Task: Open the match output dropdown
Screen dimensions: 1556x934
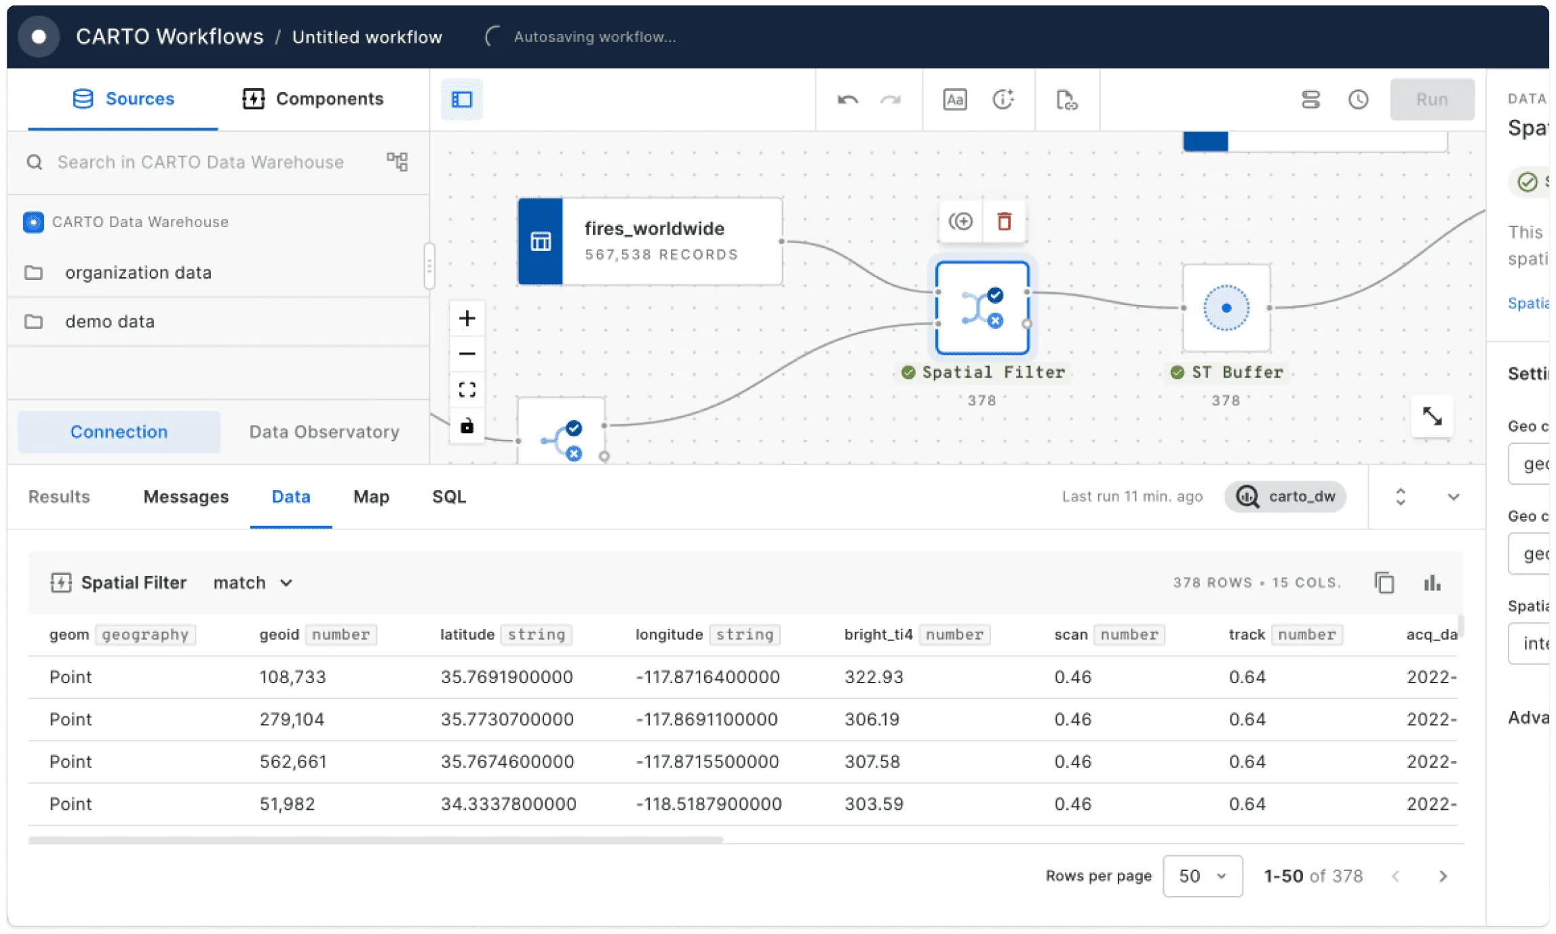Action: [252, 583]
